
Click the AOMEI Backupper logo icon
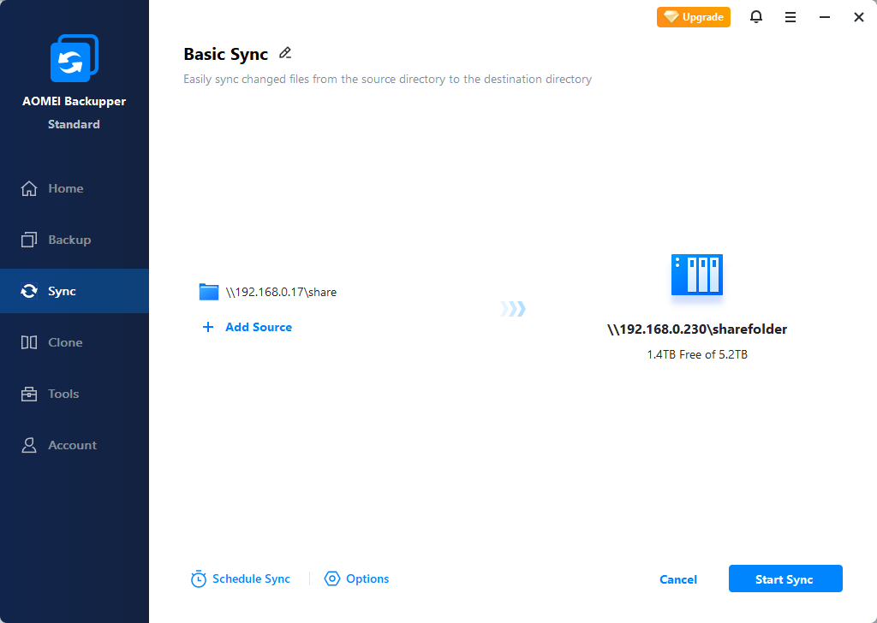74,59
